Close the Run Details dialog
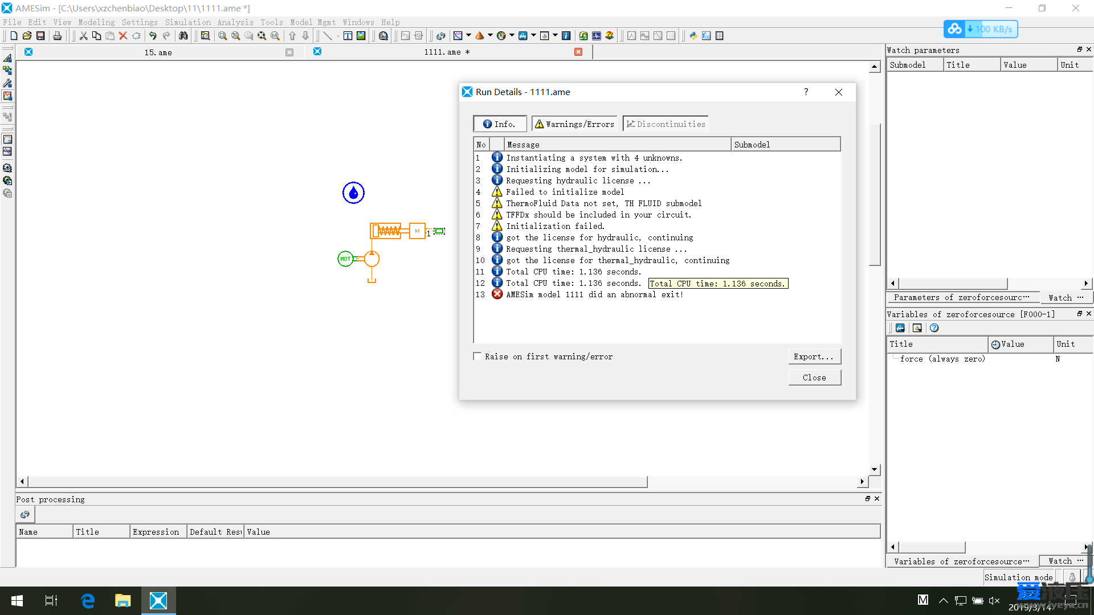Image resolution: width=1094 pixels, height=615 pixels. [814, 377]
